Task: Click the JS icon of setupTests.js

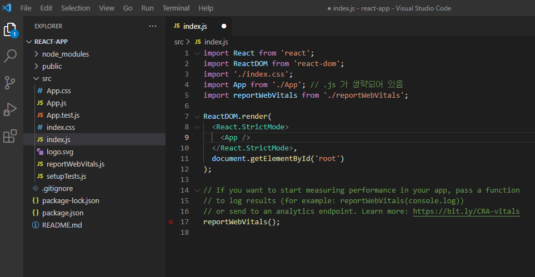Action: (40, 177)
